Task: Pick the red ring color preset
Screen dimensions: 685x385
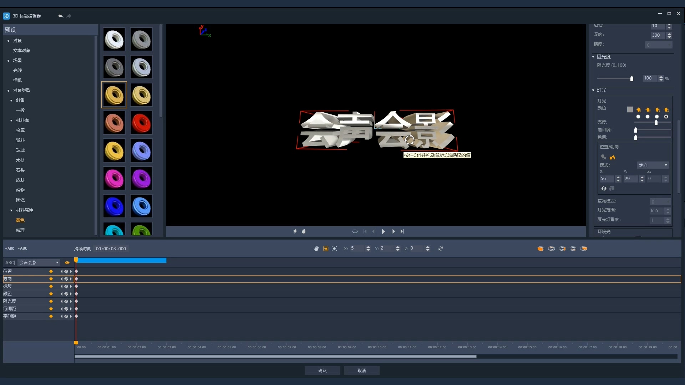Action: tap(141, 123)
